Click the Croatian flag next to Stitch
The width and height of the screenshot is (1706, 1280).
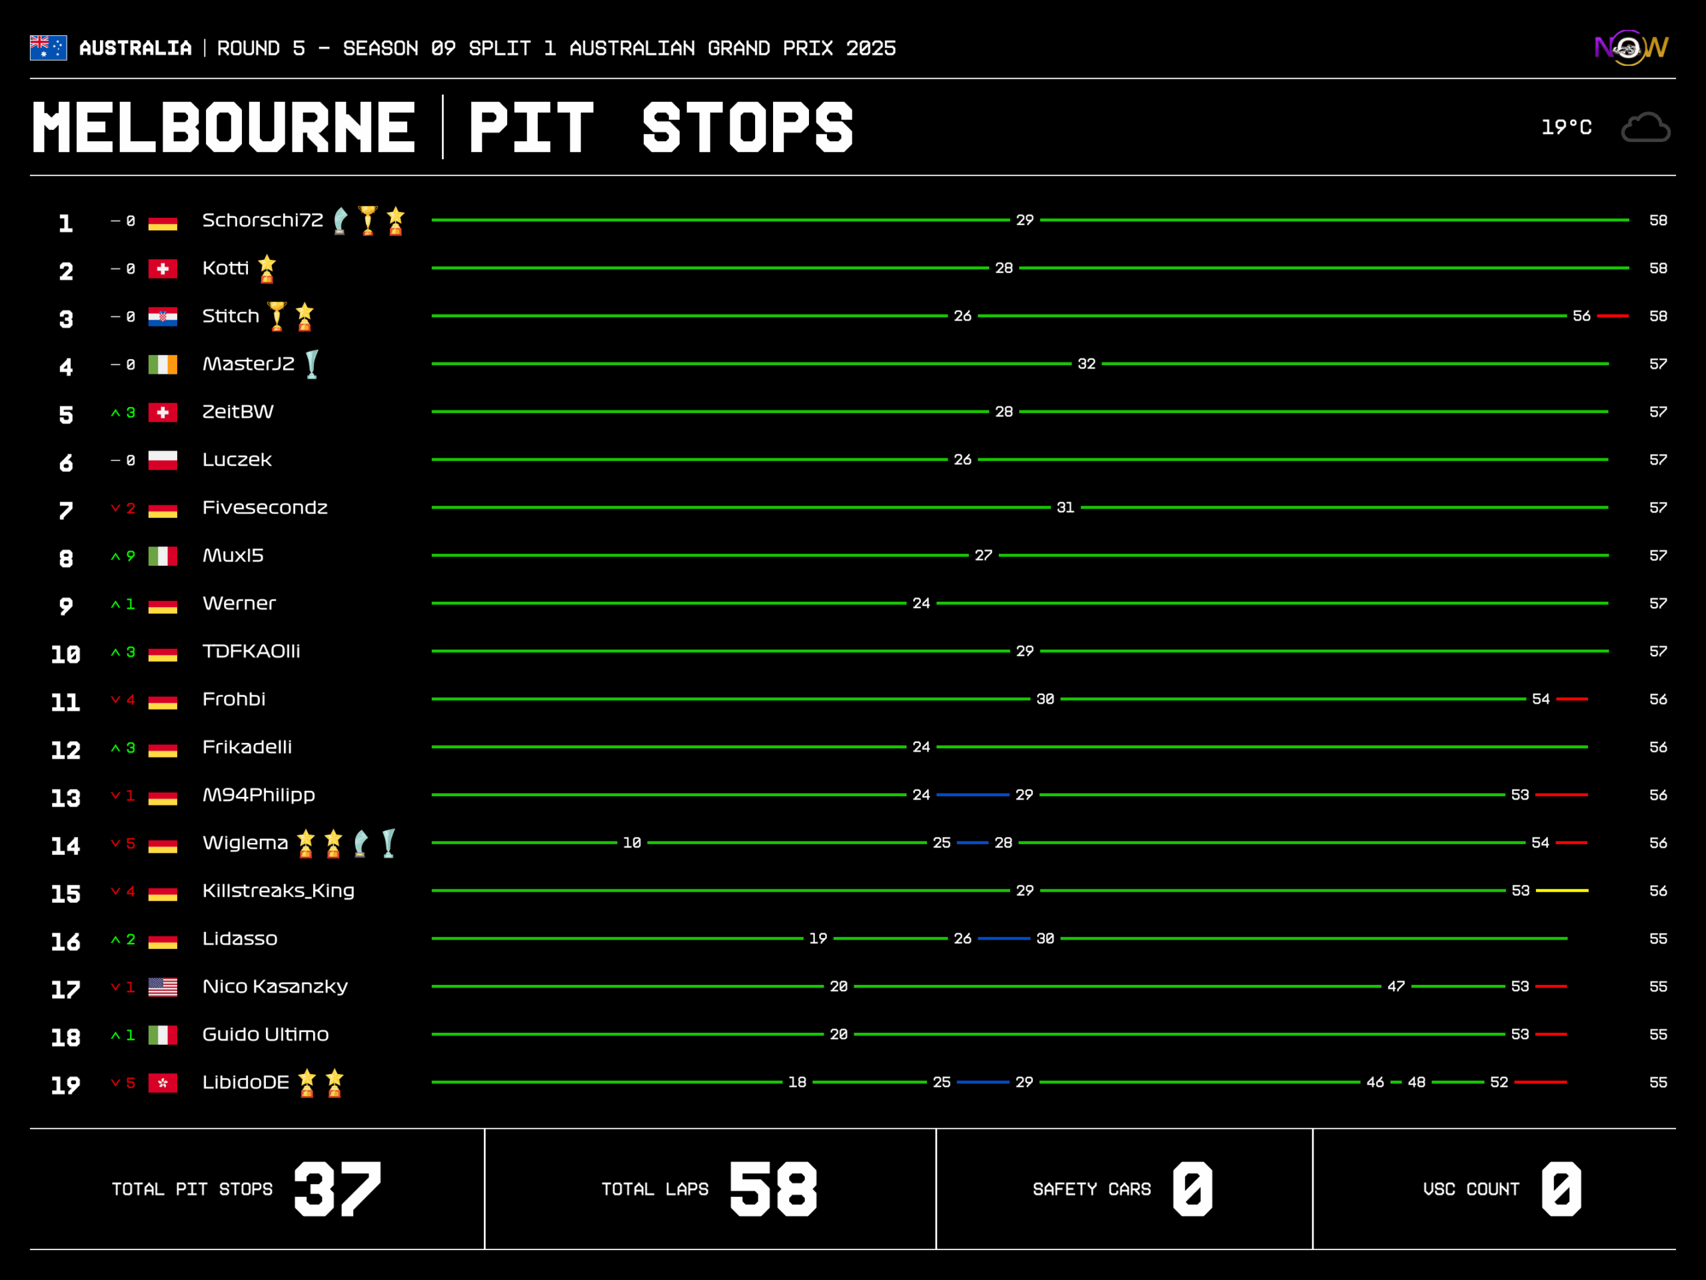pyautogui.click(x=163, y=315)
